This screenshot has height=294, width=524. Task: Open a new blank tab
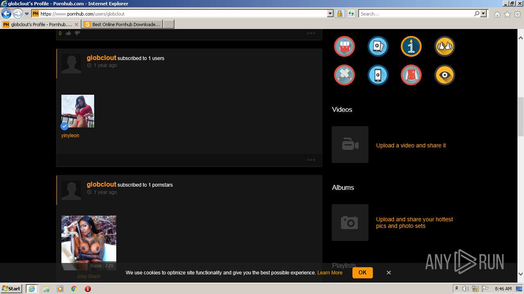(x=169, y=24)
